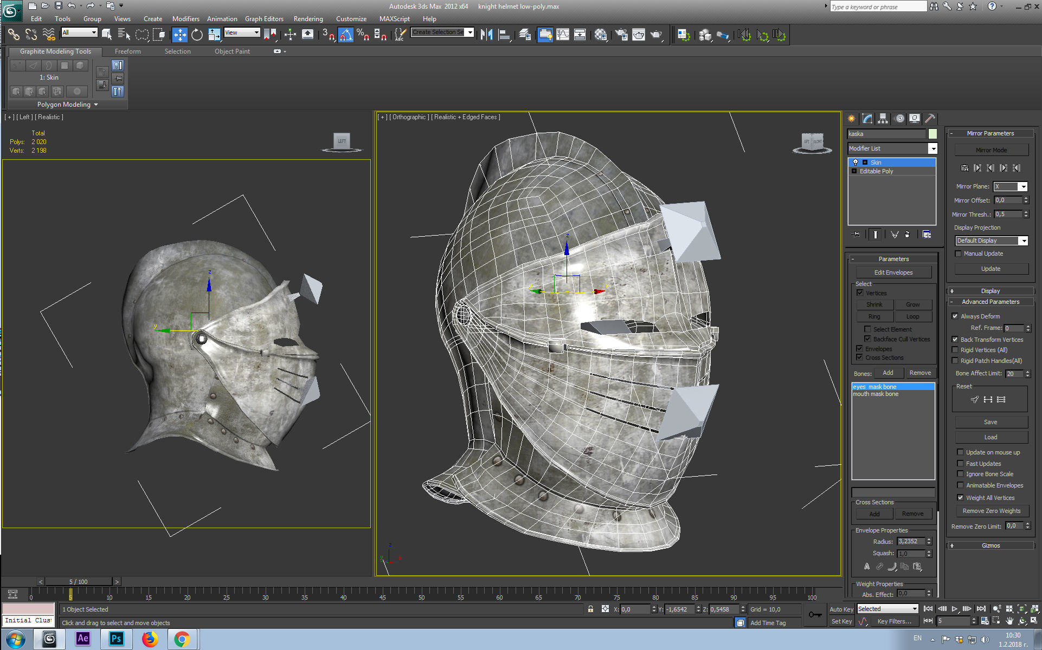Click the render teapot icon
The height and width of the screenshot is (650, 1042).
tap(656, 35)
